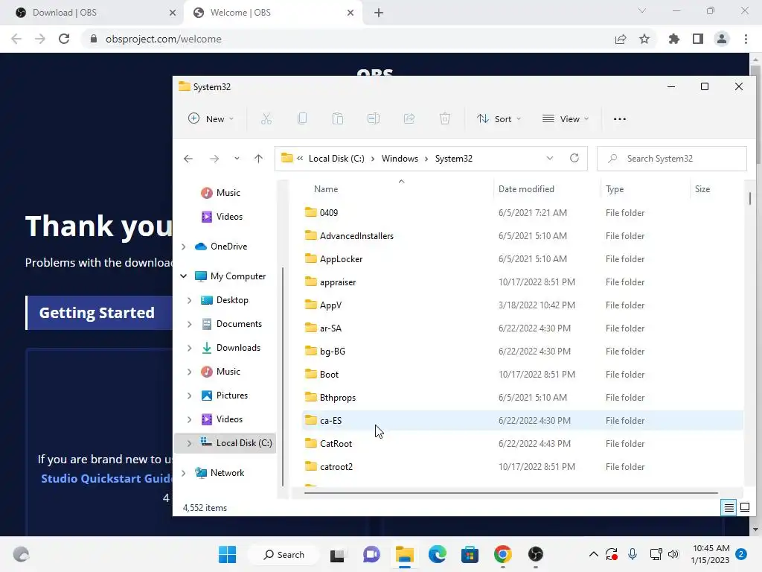Click the share page icon in Chrome address bar
762x572 pixels.
point(621,39)
